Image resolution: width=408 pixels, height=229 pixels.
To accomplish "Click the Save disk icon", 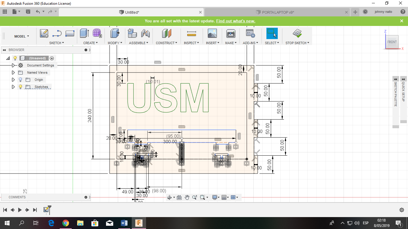I will click(x=28, y=12).
